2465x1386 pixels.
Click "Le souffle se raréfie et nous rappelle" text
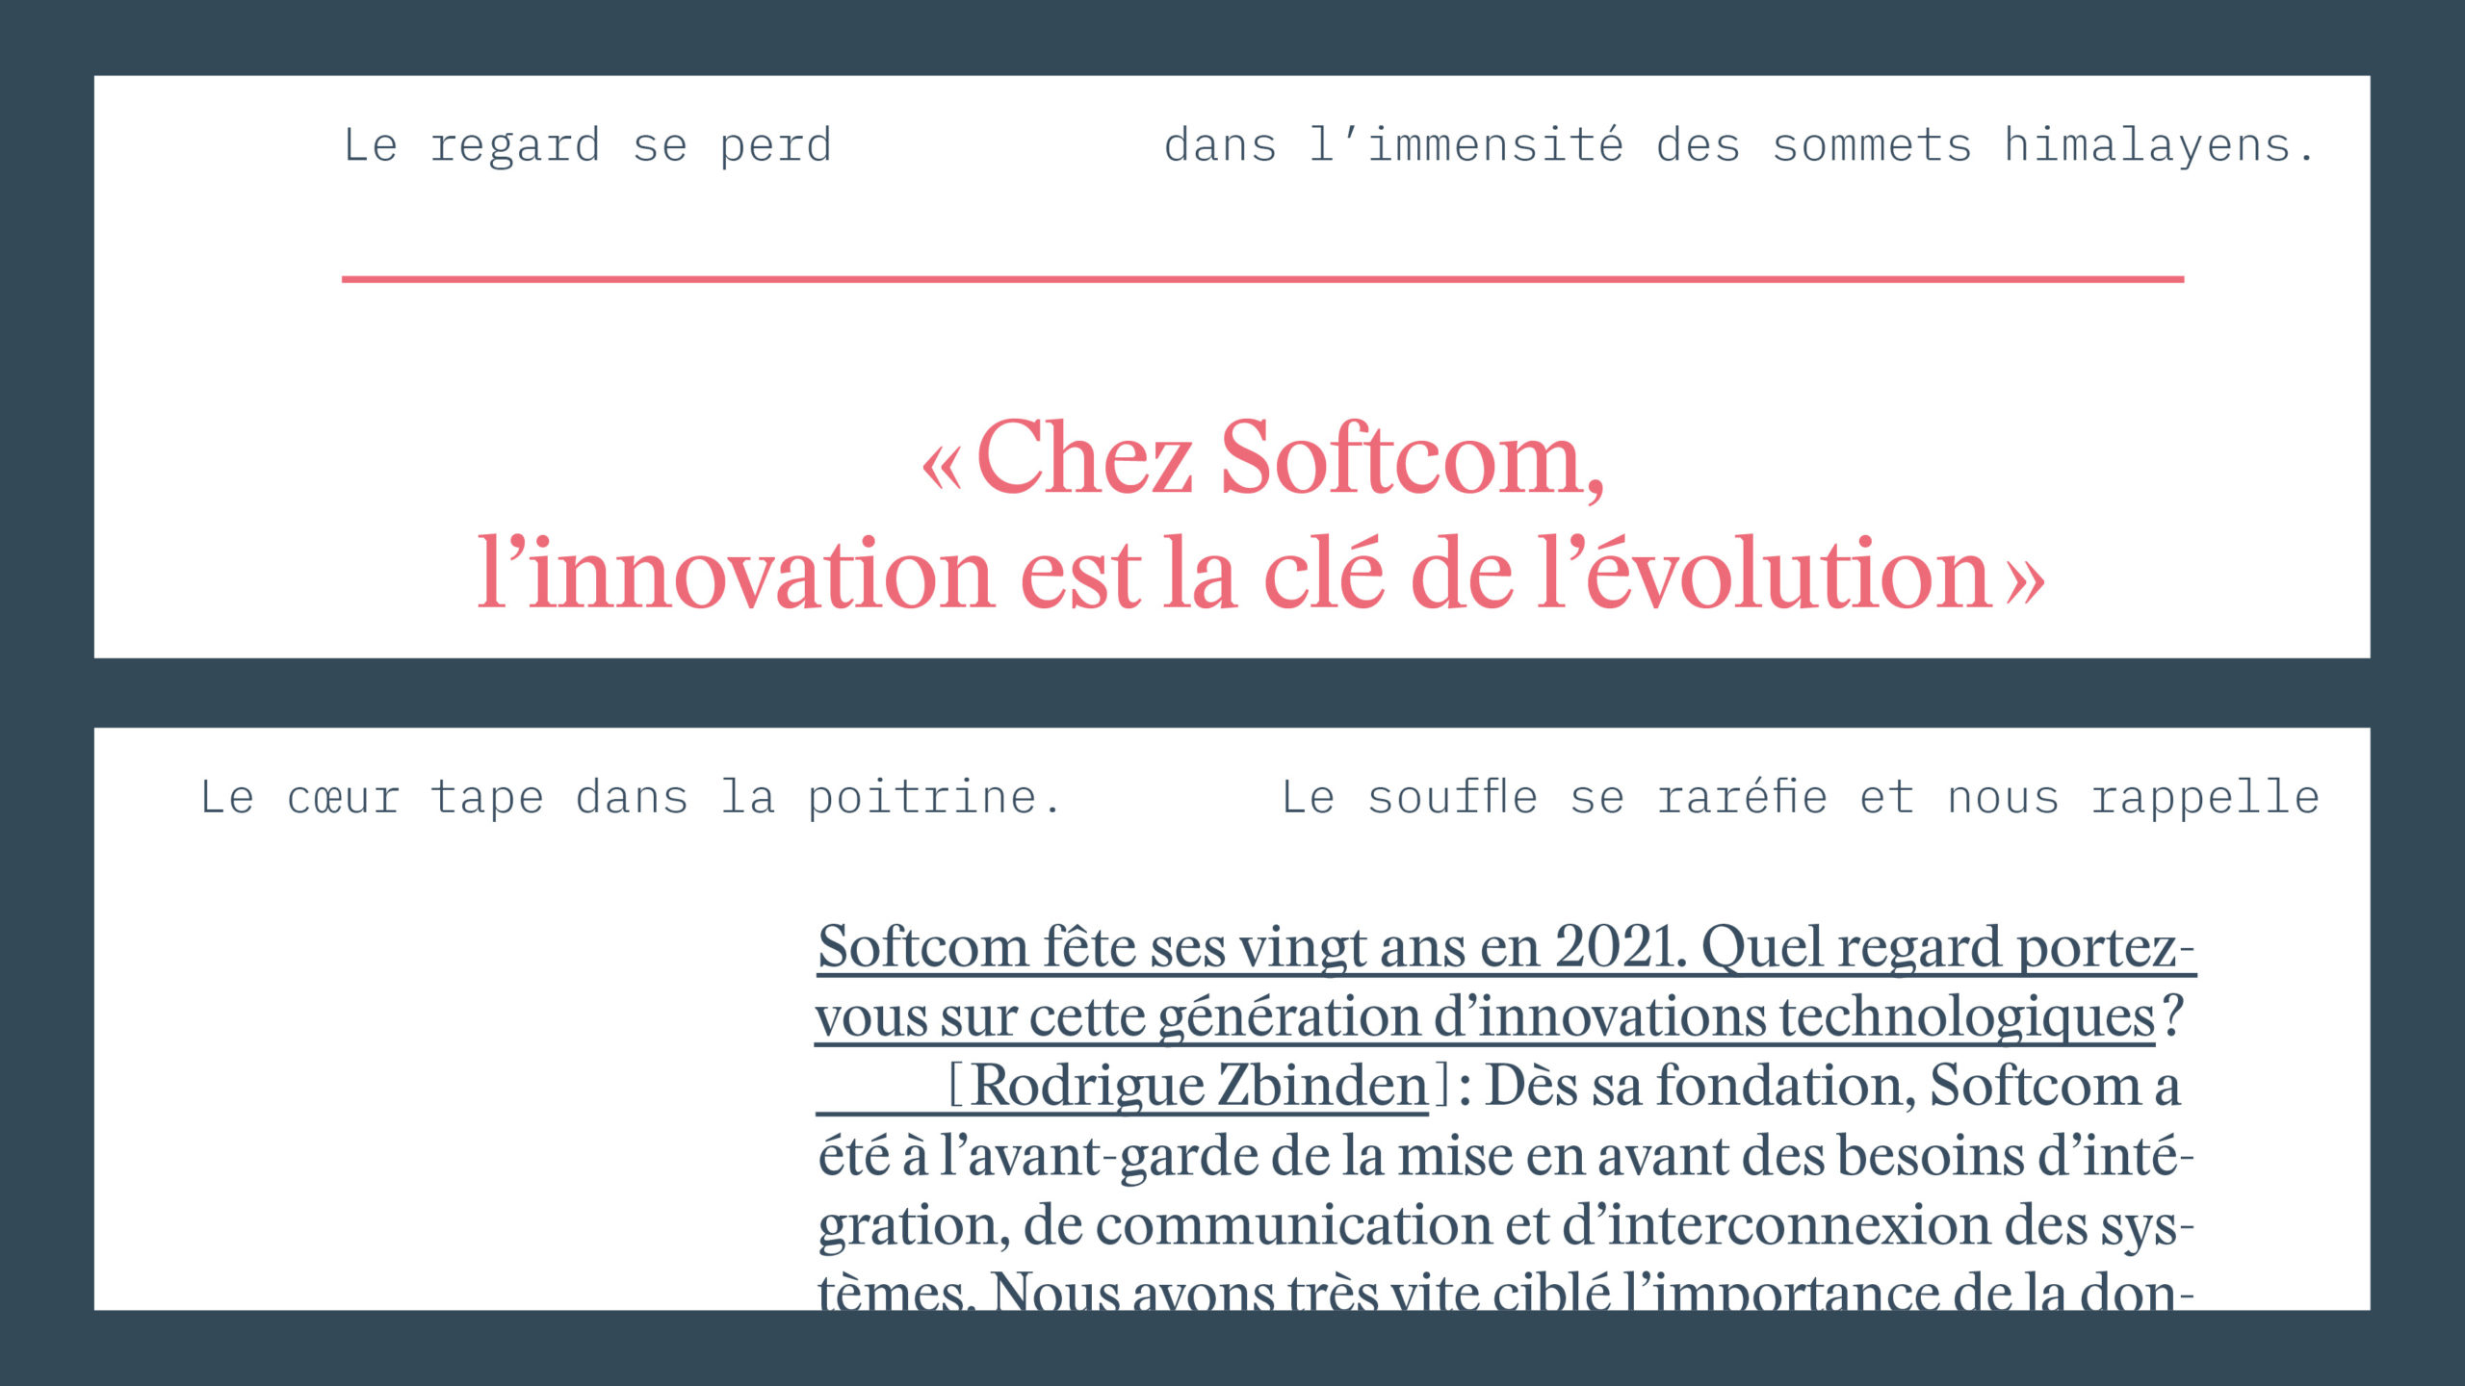1800,798
